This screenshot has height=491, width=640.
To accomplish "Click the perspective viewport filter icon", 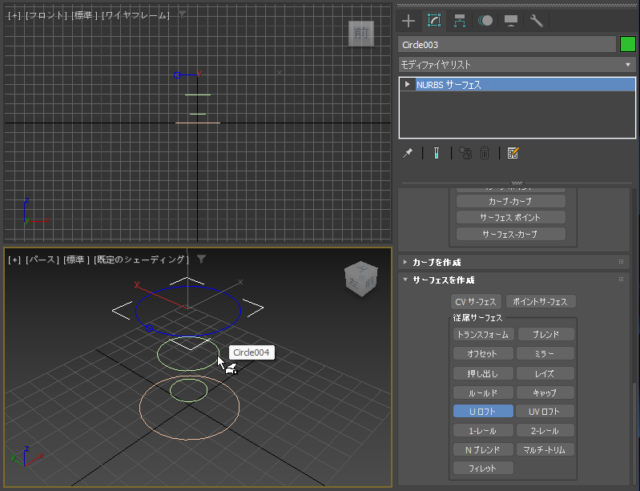I will point(201,260).
